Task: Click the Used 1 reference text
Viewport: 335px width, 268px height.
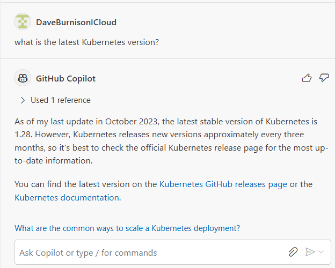Action: coord(61,100)
